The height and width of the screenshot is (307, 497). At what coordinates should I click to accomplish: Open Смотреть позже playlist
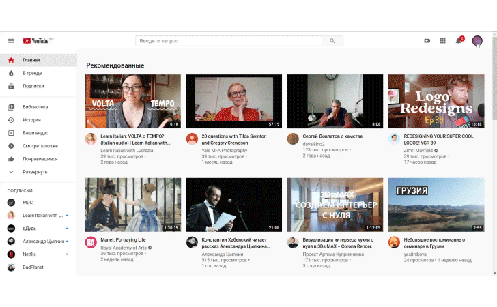(x=40, y=146)
